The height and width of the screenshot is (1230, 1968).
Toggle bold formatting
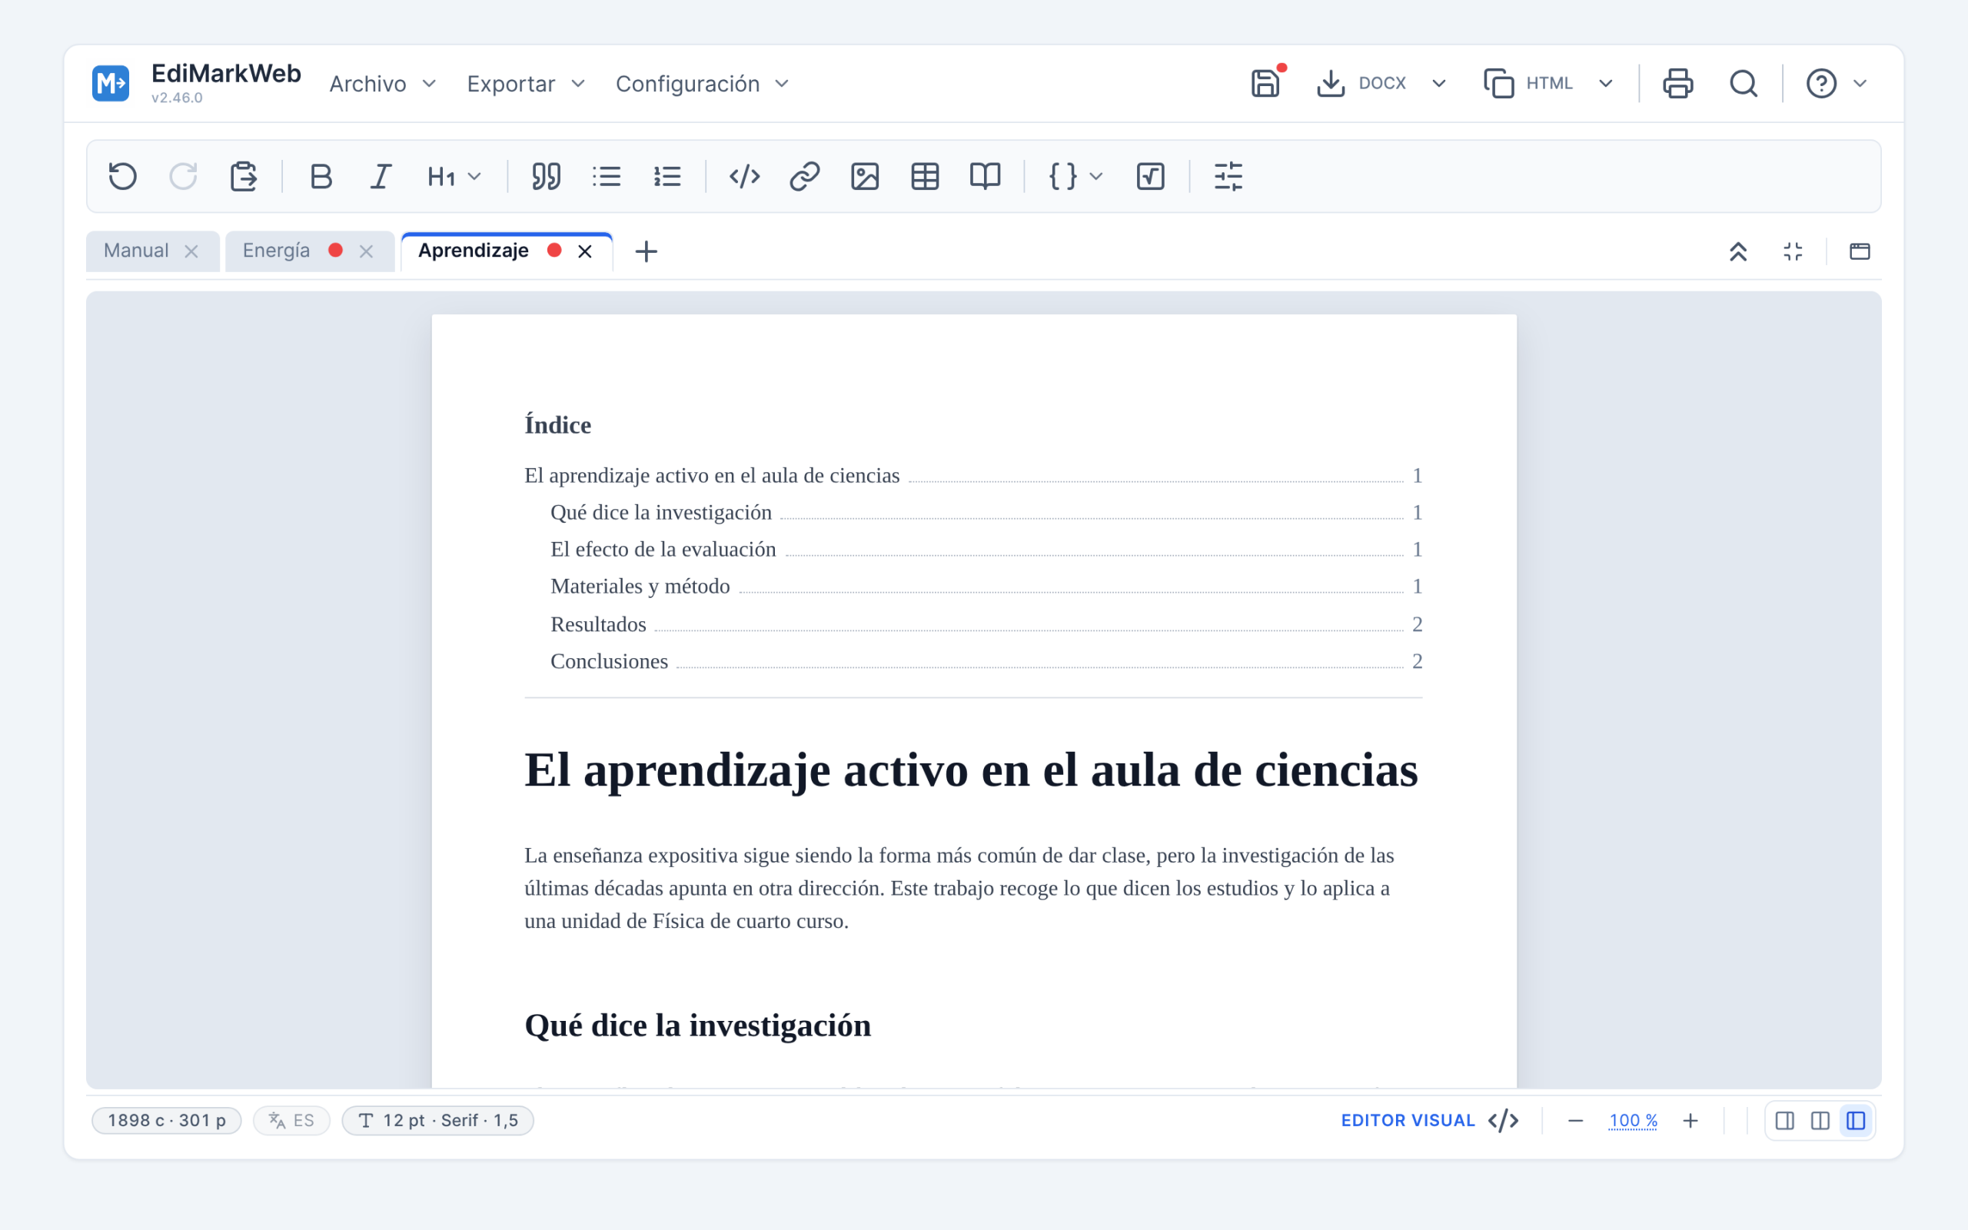coord(321,176)
